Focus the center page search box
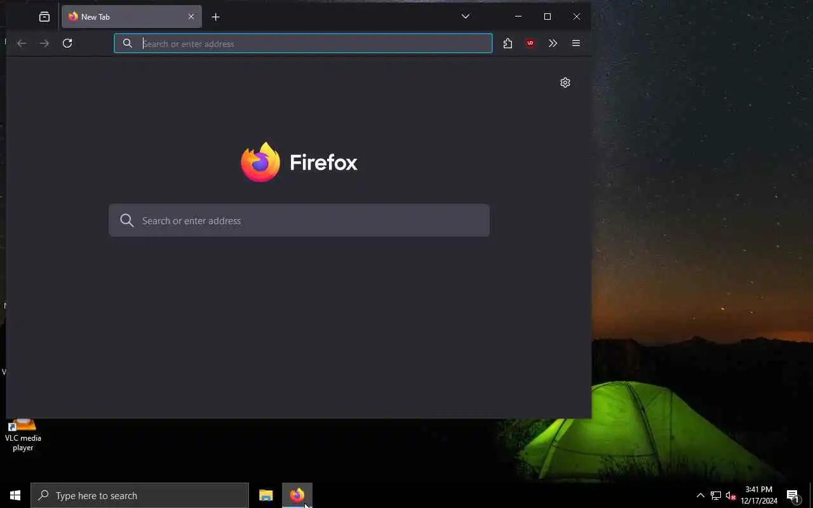 (299, 220)
